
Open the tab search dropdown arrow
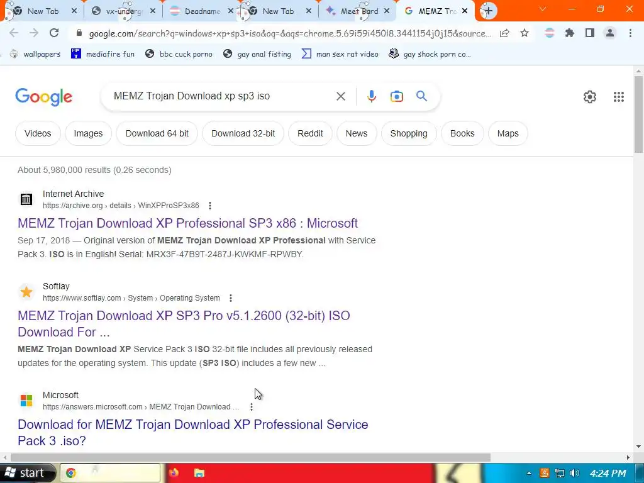542,9
